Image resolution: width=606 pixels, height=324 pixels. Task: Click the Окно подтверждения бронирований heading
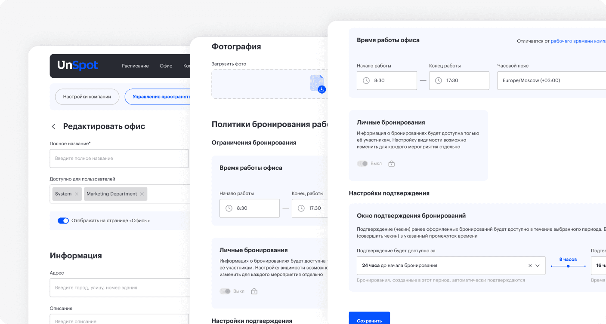pos(411,216)
